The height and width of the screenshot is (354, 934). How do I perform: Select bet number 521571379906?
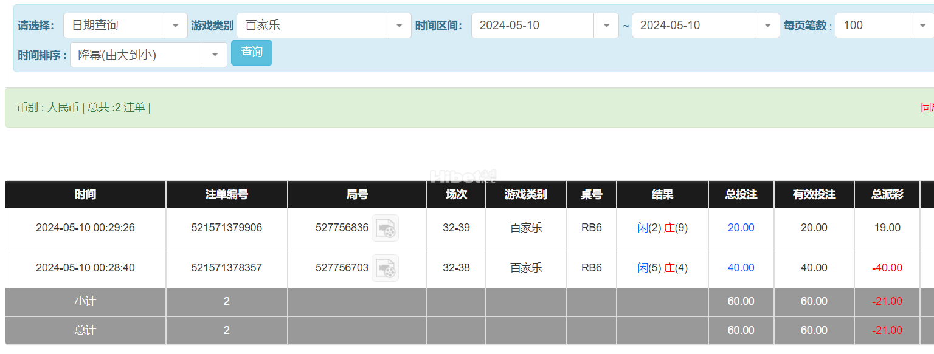227,228
